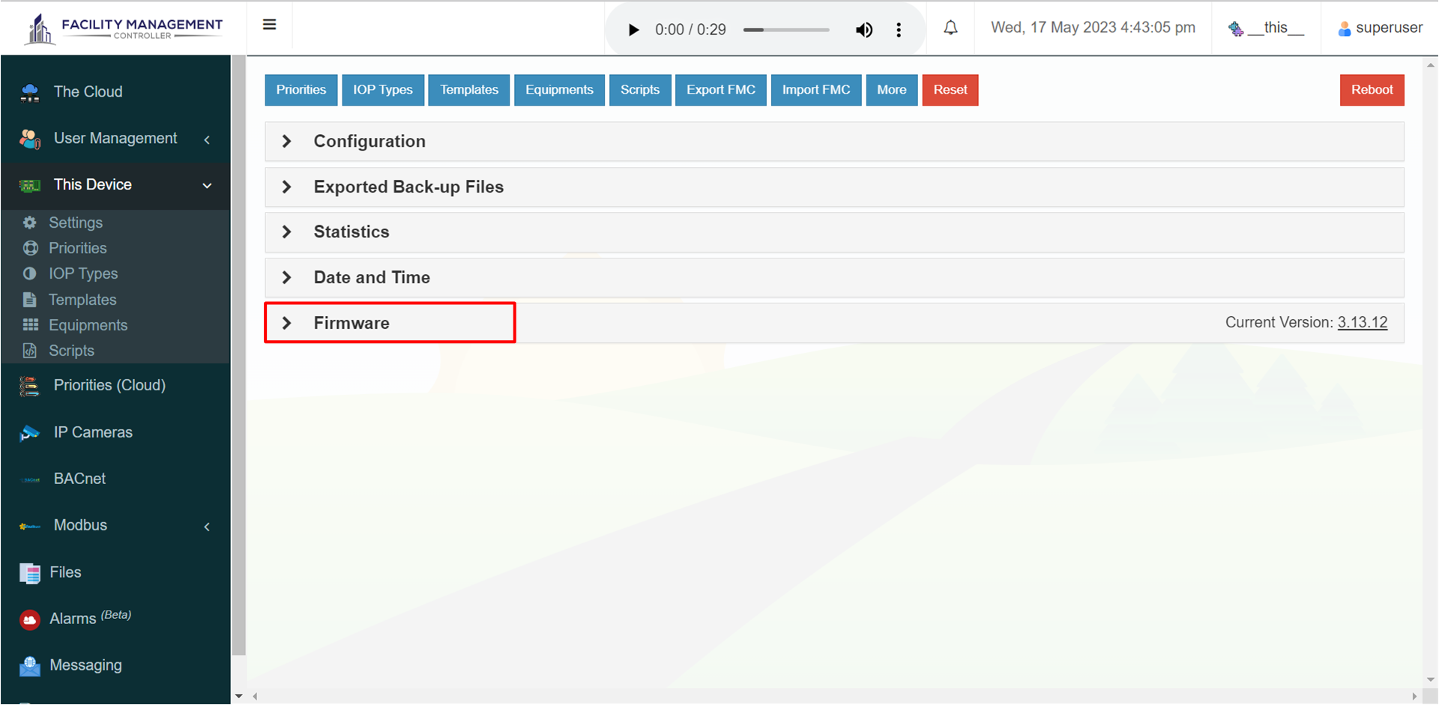Screen dimensions: 1439x705
Task: Open Settings in the sidebar
Action: [x=76, y=223]
